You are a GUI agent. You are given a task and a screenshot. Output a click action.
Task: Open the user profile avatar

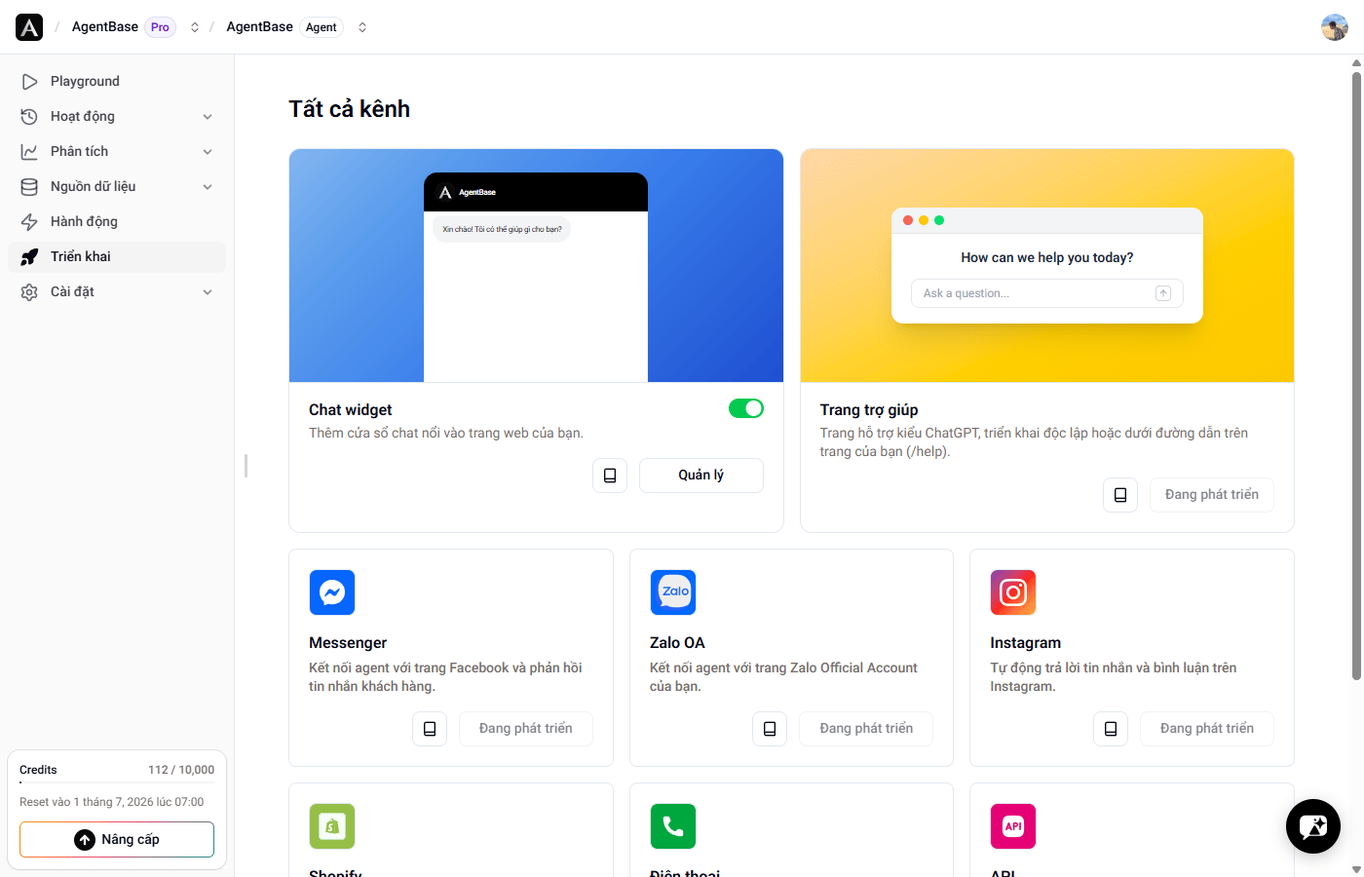click(x=1335, y=27)
